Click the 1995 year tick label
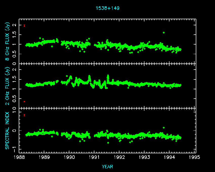Screen dimensions: 215x172 point(195,157)
